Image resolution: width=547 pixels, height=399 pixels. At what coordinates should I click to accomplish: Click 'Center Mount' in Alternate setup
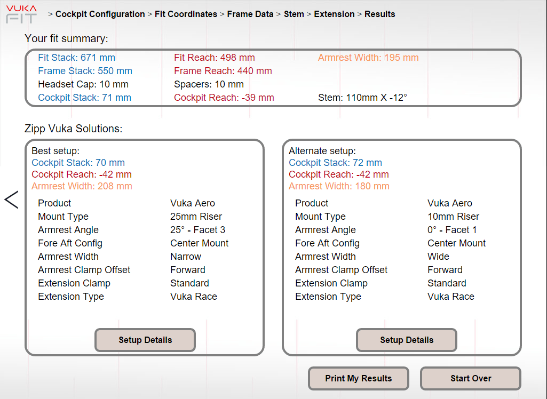456,243
